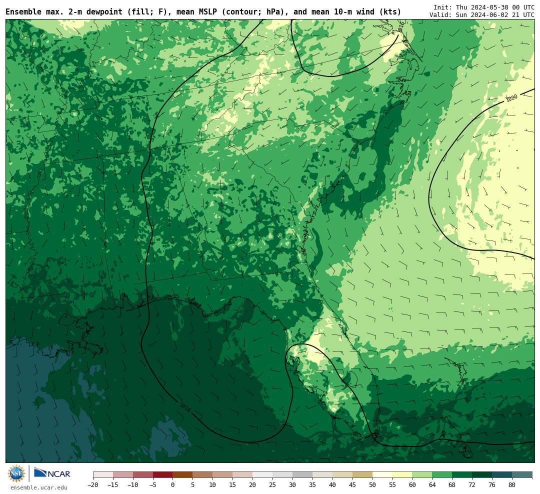Viewport: 540px width, 494px height.
Task: Pick the legend swatch between 10 and 15
Action: tap(223, 475)
